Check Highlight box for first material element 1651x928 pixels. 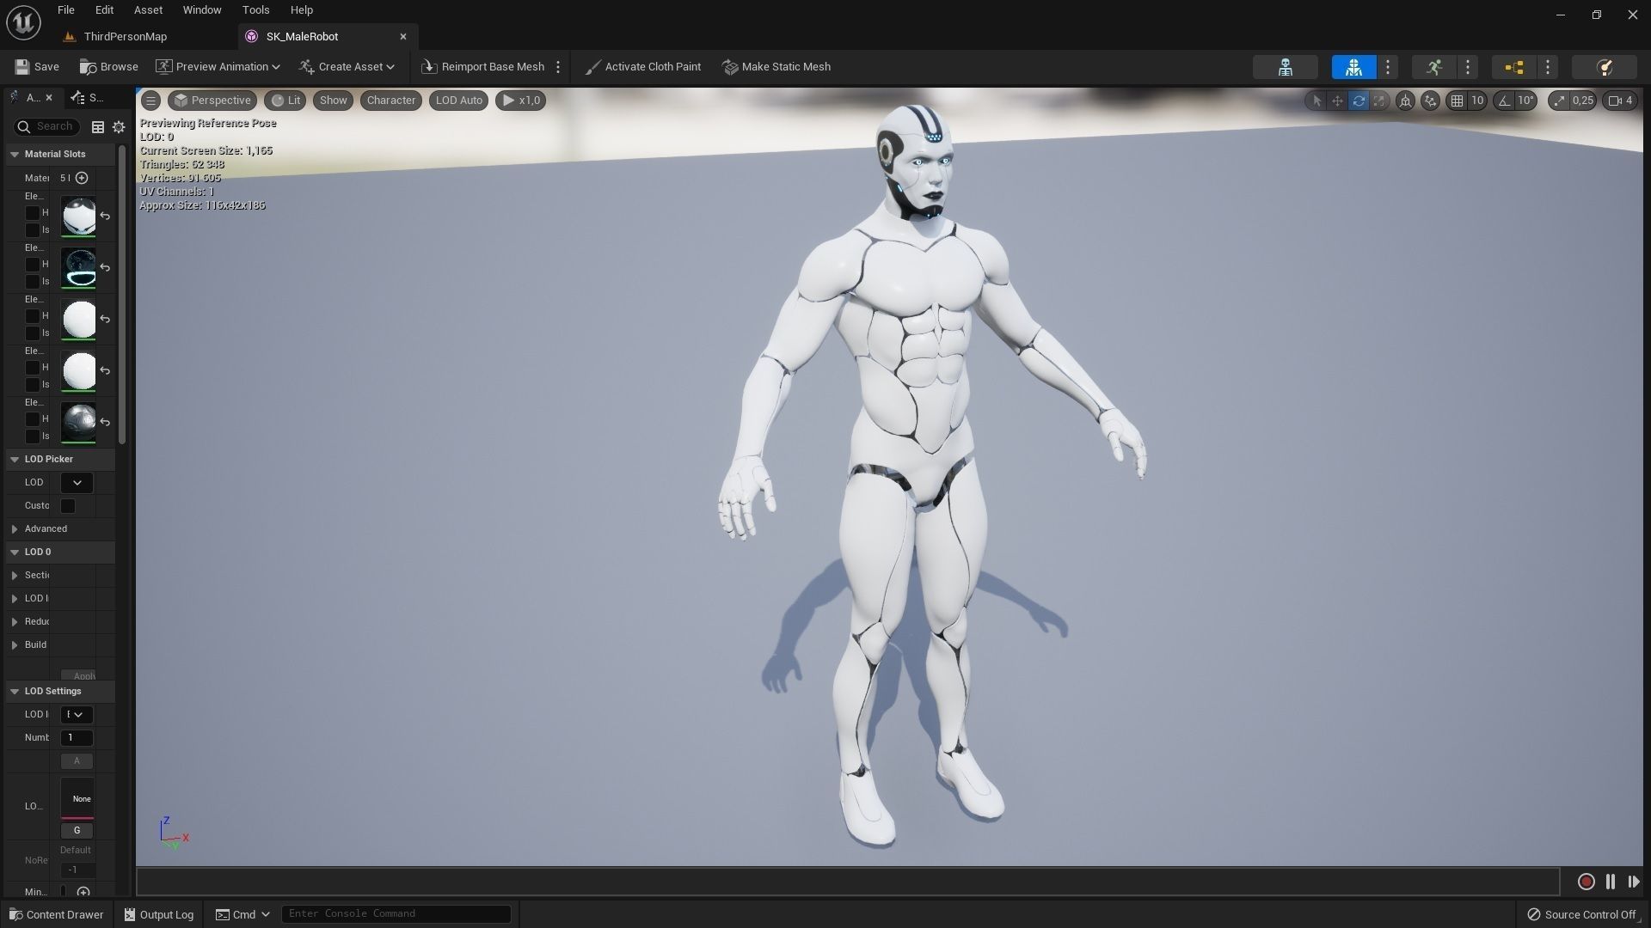33,212
